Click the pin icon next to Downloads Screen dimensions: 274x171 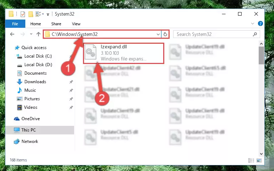pyautogui.click(x=71, y=82)
